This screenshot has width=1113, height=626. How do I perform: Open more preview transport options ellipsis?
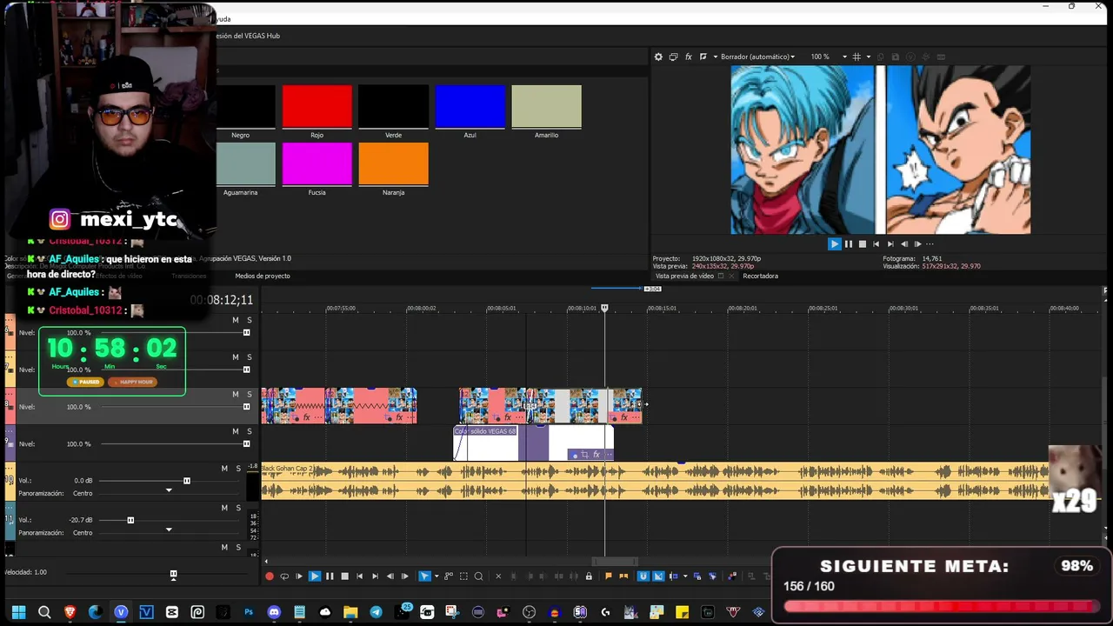pos(930,244)
